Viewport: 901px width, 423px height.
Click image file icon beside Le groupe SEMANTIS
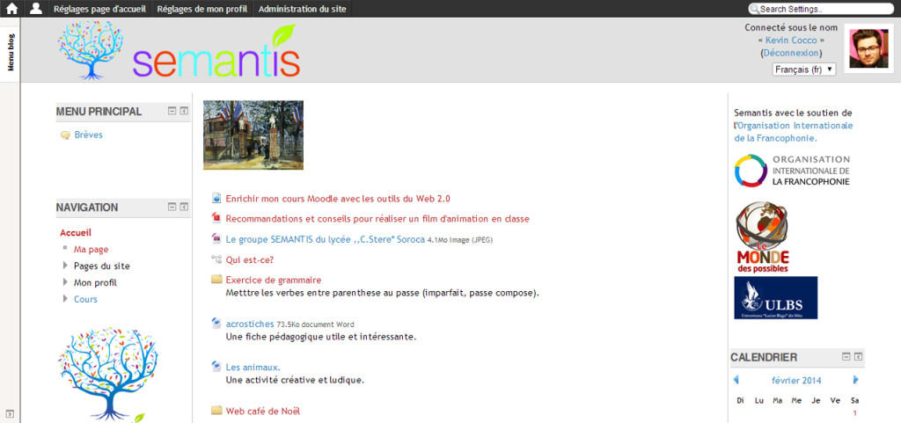[x=216, y=239]
